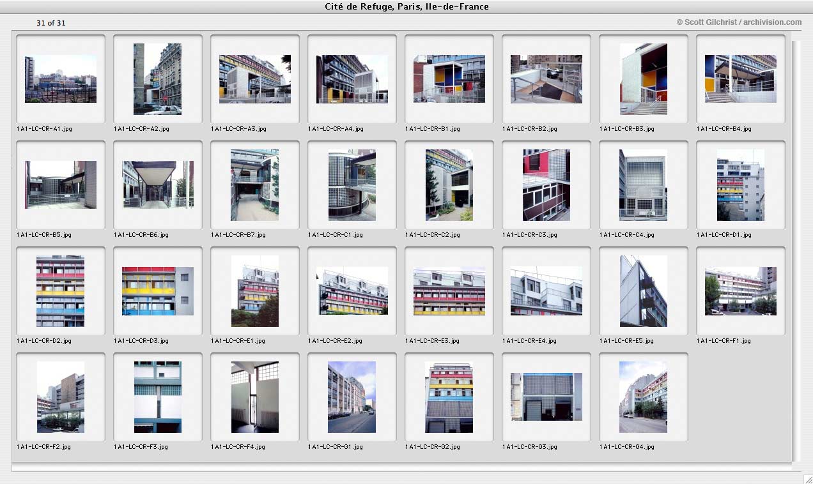Click the filename label 1A1-LC-CR-D1.jpg

[724, 235]
